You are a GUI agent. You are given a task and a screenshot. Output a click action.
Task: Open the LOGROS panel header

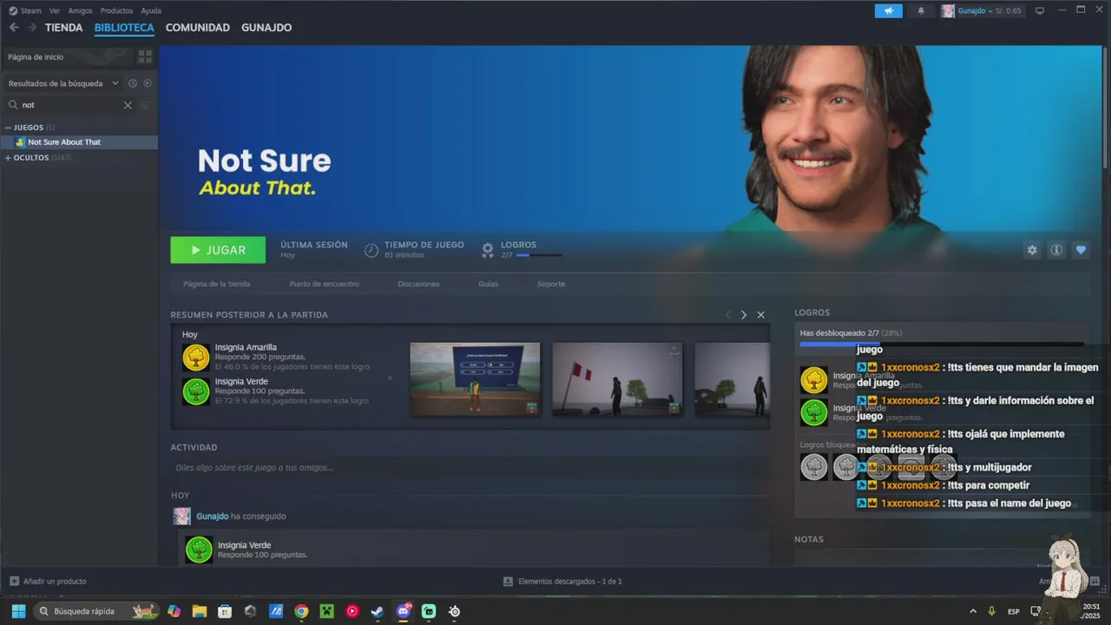pos(812,312)
